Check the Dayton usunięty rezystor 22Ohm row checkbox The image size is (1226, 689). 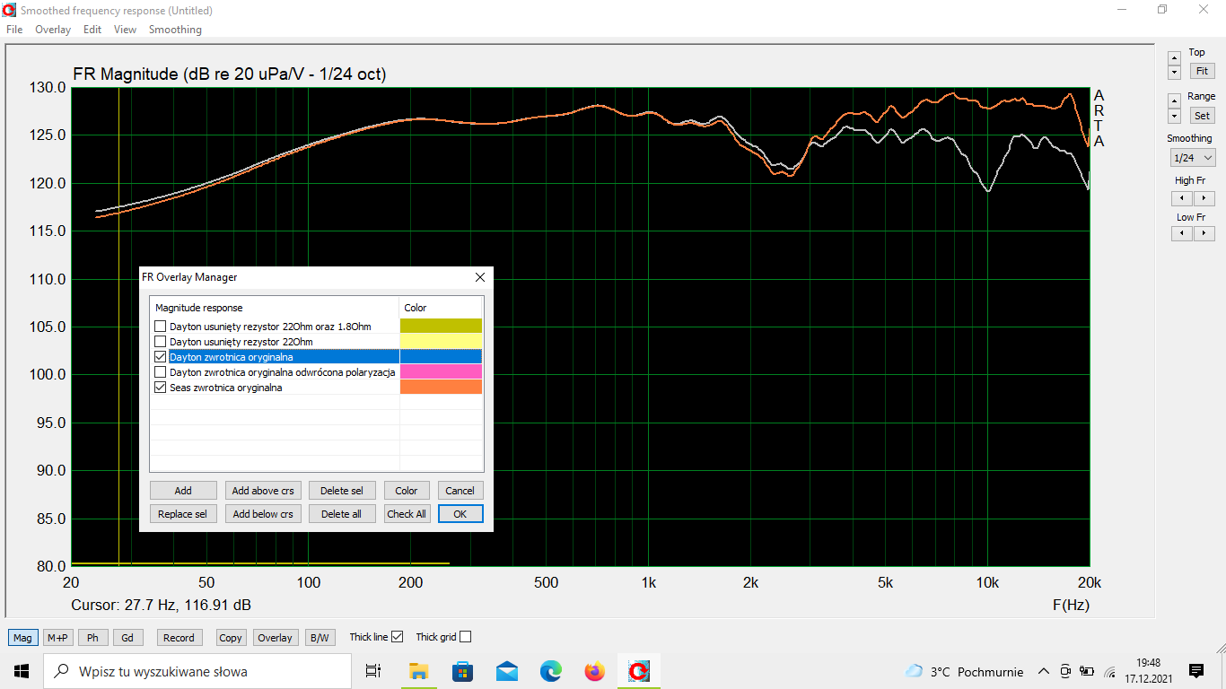(x=161, y=342)
